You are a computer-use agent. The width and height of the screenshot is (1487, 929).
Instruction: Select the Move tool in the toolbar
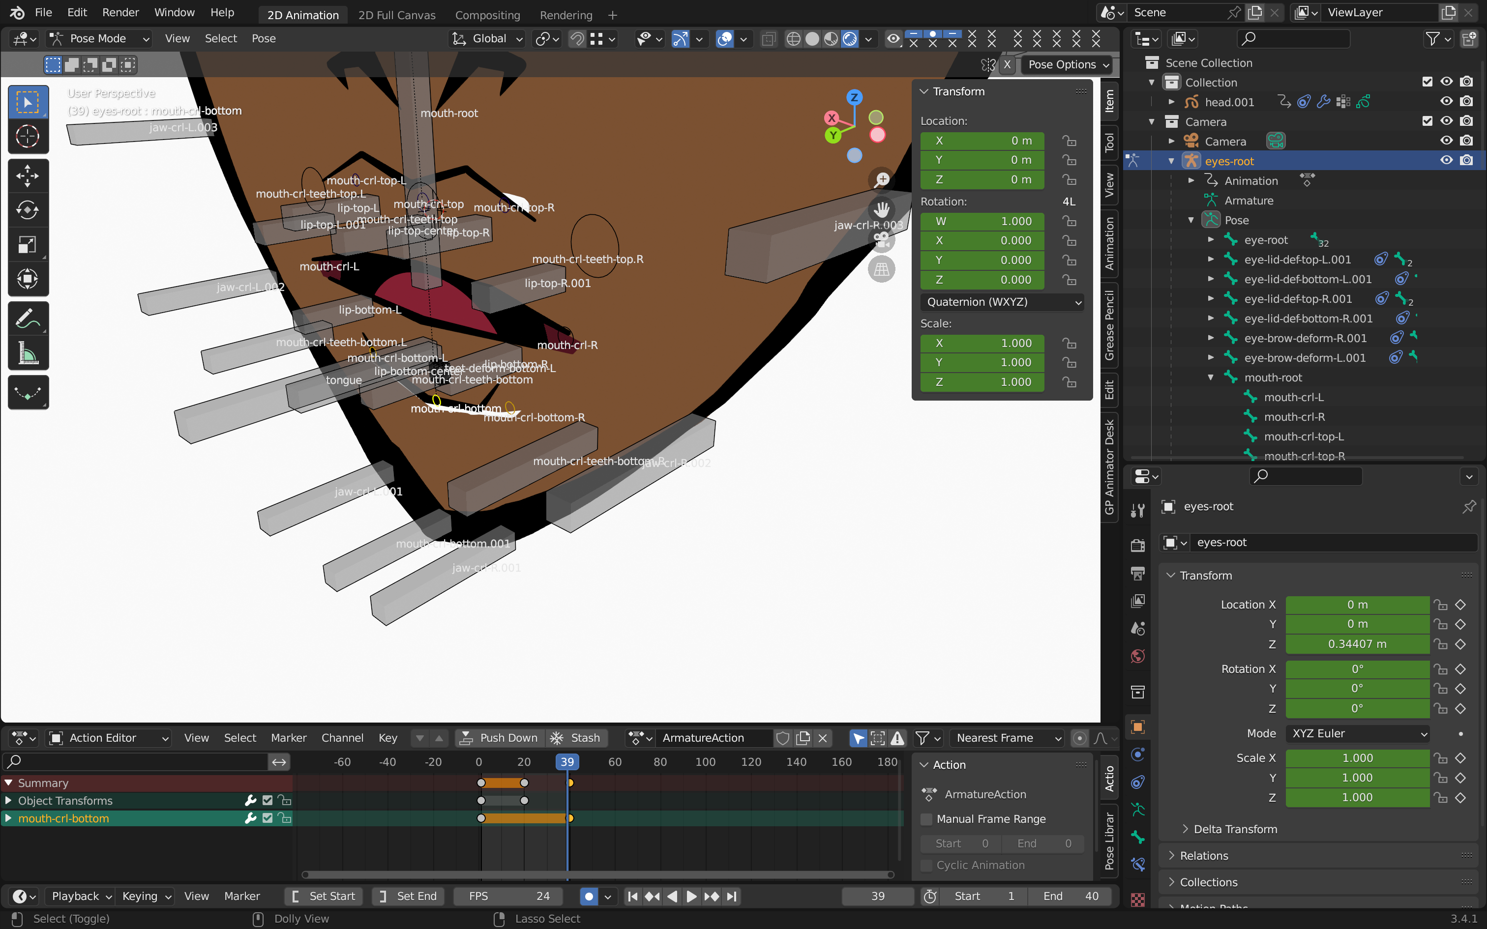pyautogui.click(x=28, y=176)
